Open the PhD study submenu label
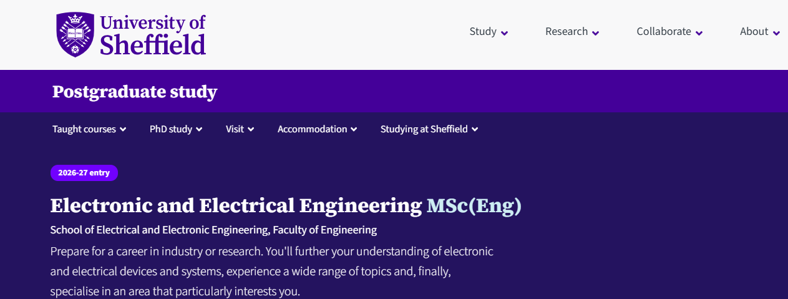Screen dimensions: 788x299 coord(171,129)
